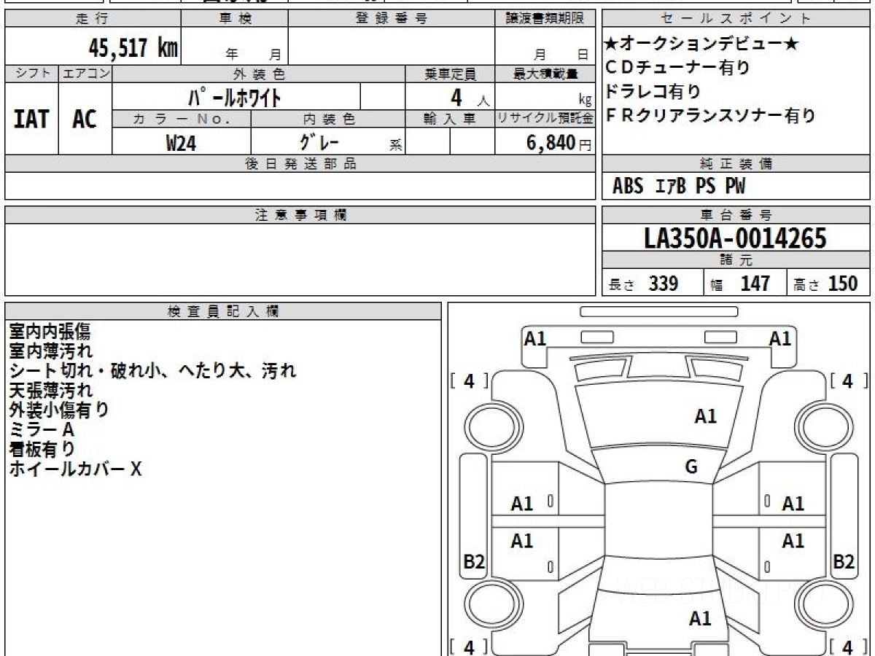Select the height value 150
This screenshot has height=656, width=875.
844,284
